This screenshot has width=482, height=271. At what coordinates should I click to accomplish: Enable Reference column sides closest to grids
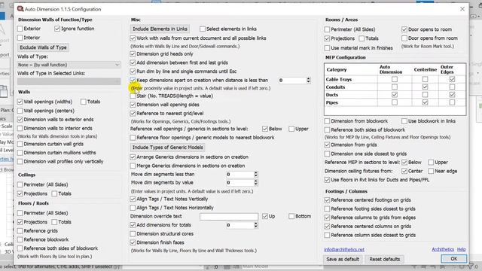pyautogui.click(x=328, y=235)
